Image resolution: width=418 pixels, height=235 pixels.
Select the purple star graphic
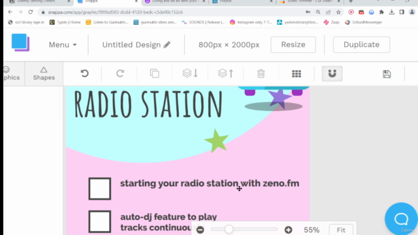(x=280, y=99)
